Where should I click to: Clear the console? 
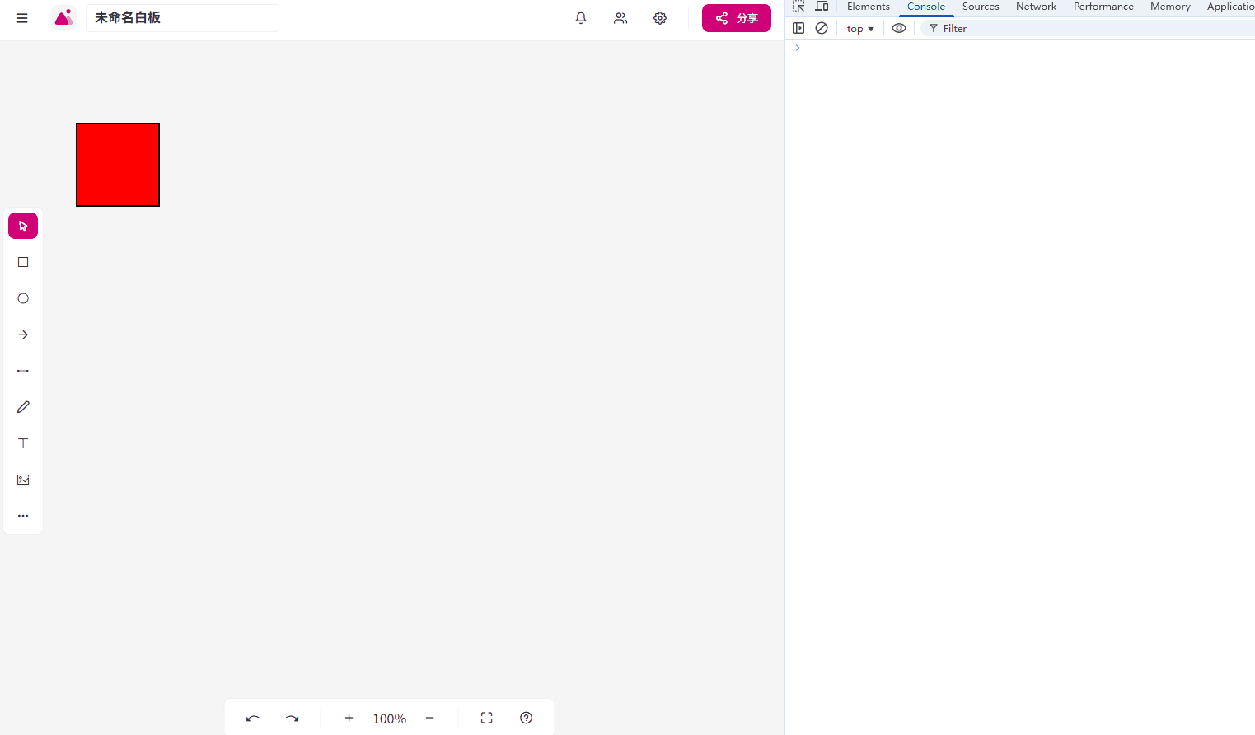coord(822,28)
